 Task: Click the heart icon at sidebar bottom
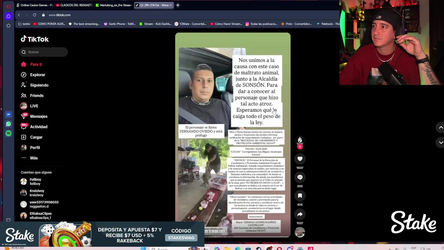[x=8, y=220]
